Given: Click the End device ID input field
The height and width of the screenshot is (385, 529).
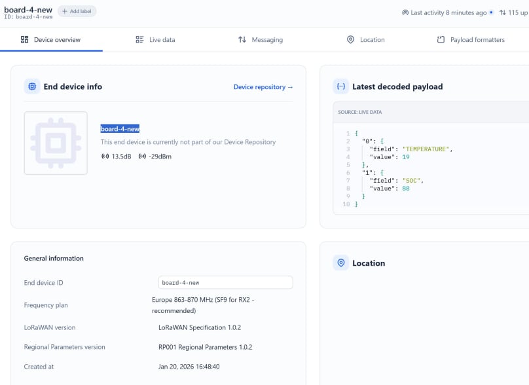Looking at the screenshot, I should point(225,283).
